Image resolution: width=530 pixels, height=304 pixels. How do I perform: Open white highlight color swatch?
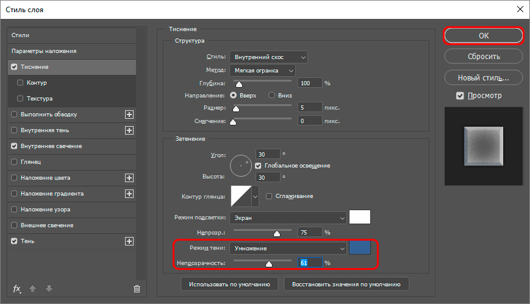[360, 217]
